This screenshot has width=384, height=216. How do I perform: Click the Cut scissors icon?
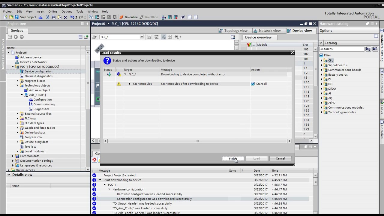point(47,17)
